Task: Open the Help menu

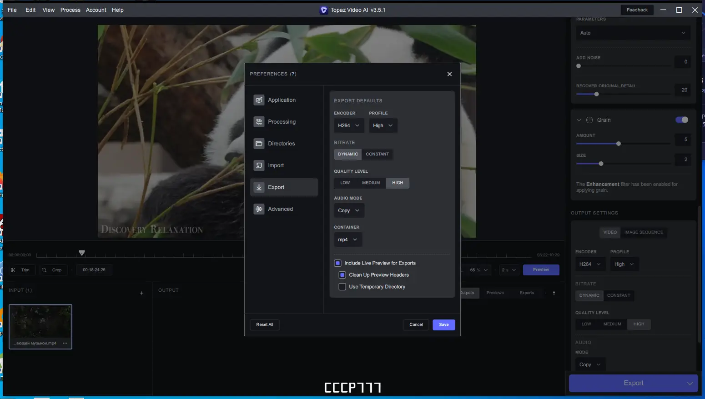Action: [118, 10]
